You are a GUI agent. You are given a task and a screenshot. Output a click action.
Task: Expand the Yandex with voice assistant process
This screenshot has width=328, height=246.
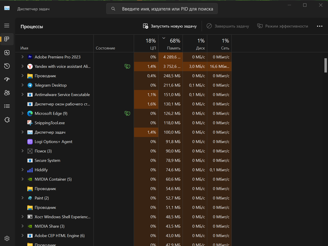coord(22,66)
